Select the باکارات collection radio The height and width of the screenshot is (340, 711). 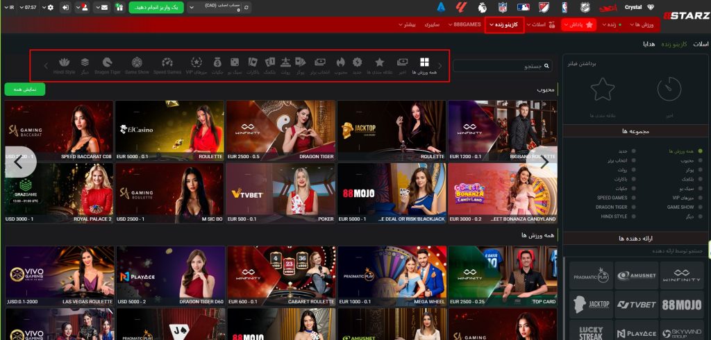coord(633,179)
